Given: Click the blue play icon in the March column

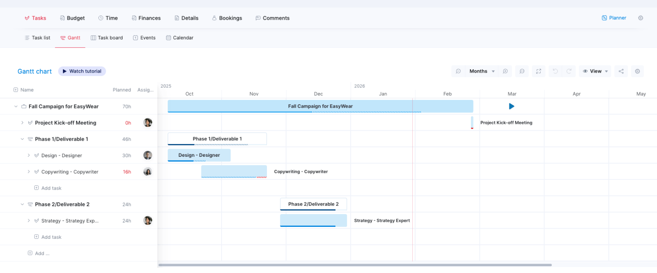Looking at the screenshot, I should [512, 106].
